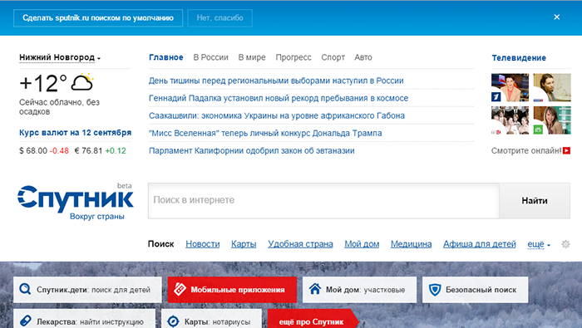Open the Саакашвили economy headline
This screenshot has height=328, width=582.
[x=277, y=115]
